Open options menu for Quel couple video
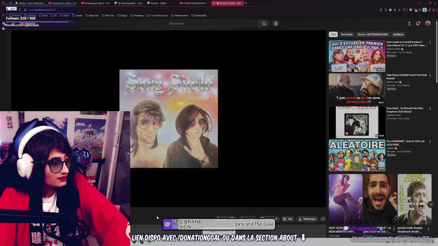 point(430,42)
